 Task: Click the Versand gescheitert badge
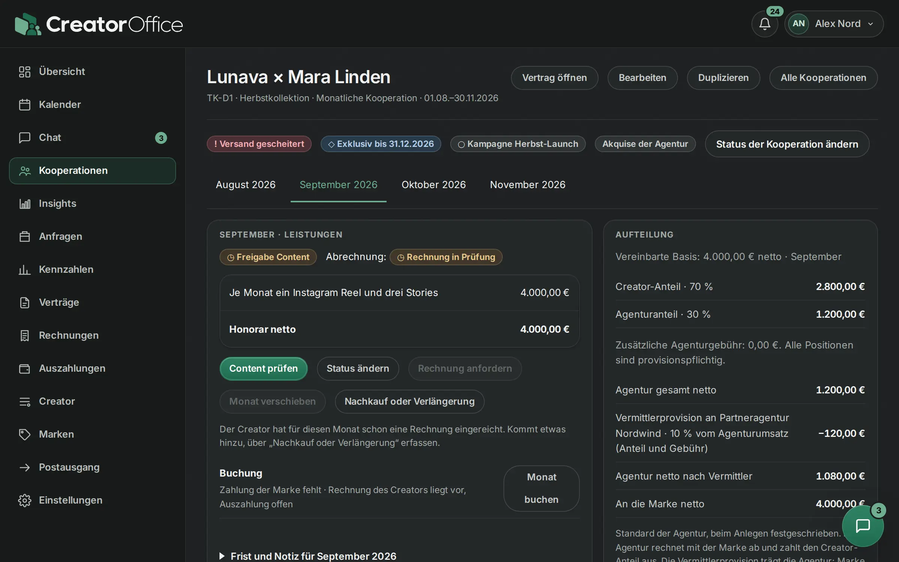click(259, 144)
